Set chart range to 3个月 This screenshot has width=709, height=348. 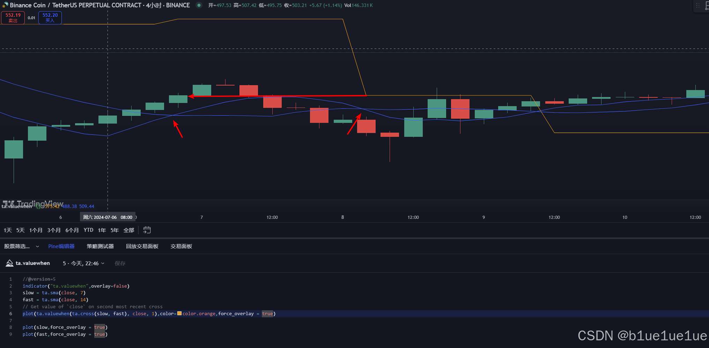[x=54, y=230]
